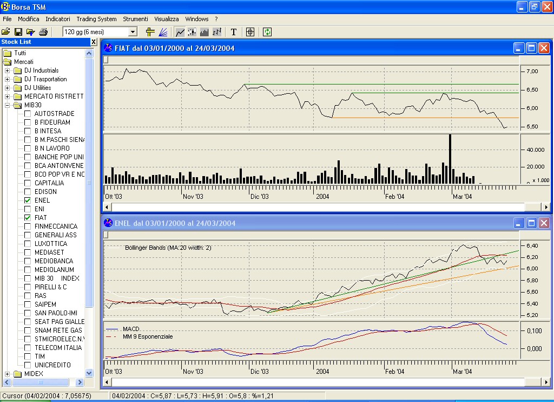Select the Mercati folder
Viewport: 554px width, 402px height.
pyautogui.click(x=24, y=62)
